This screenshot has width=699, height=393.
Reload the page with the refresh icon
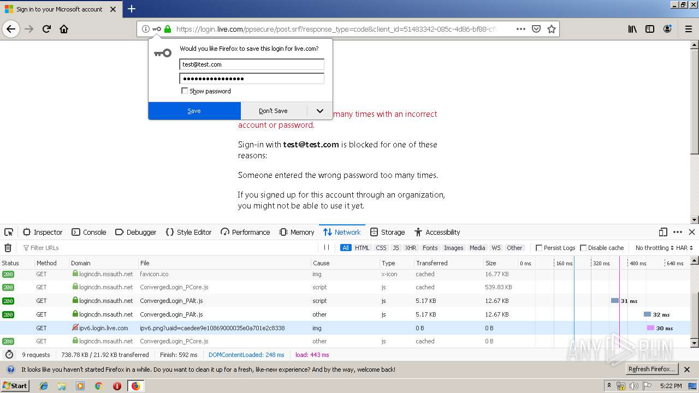tap(46, 29)
